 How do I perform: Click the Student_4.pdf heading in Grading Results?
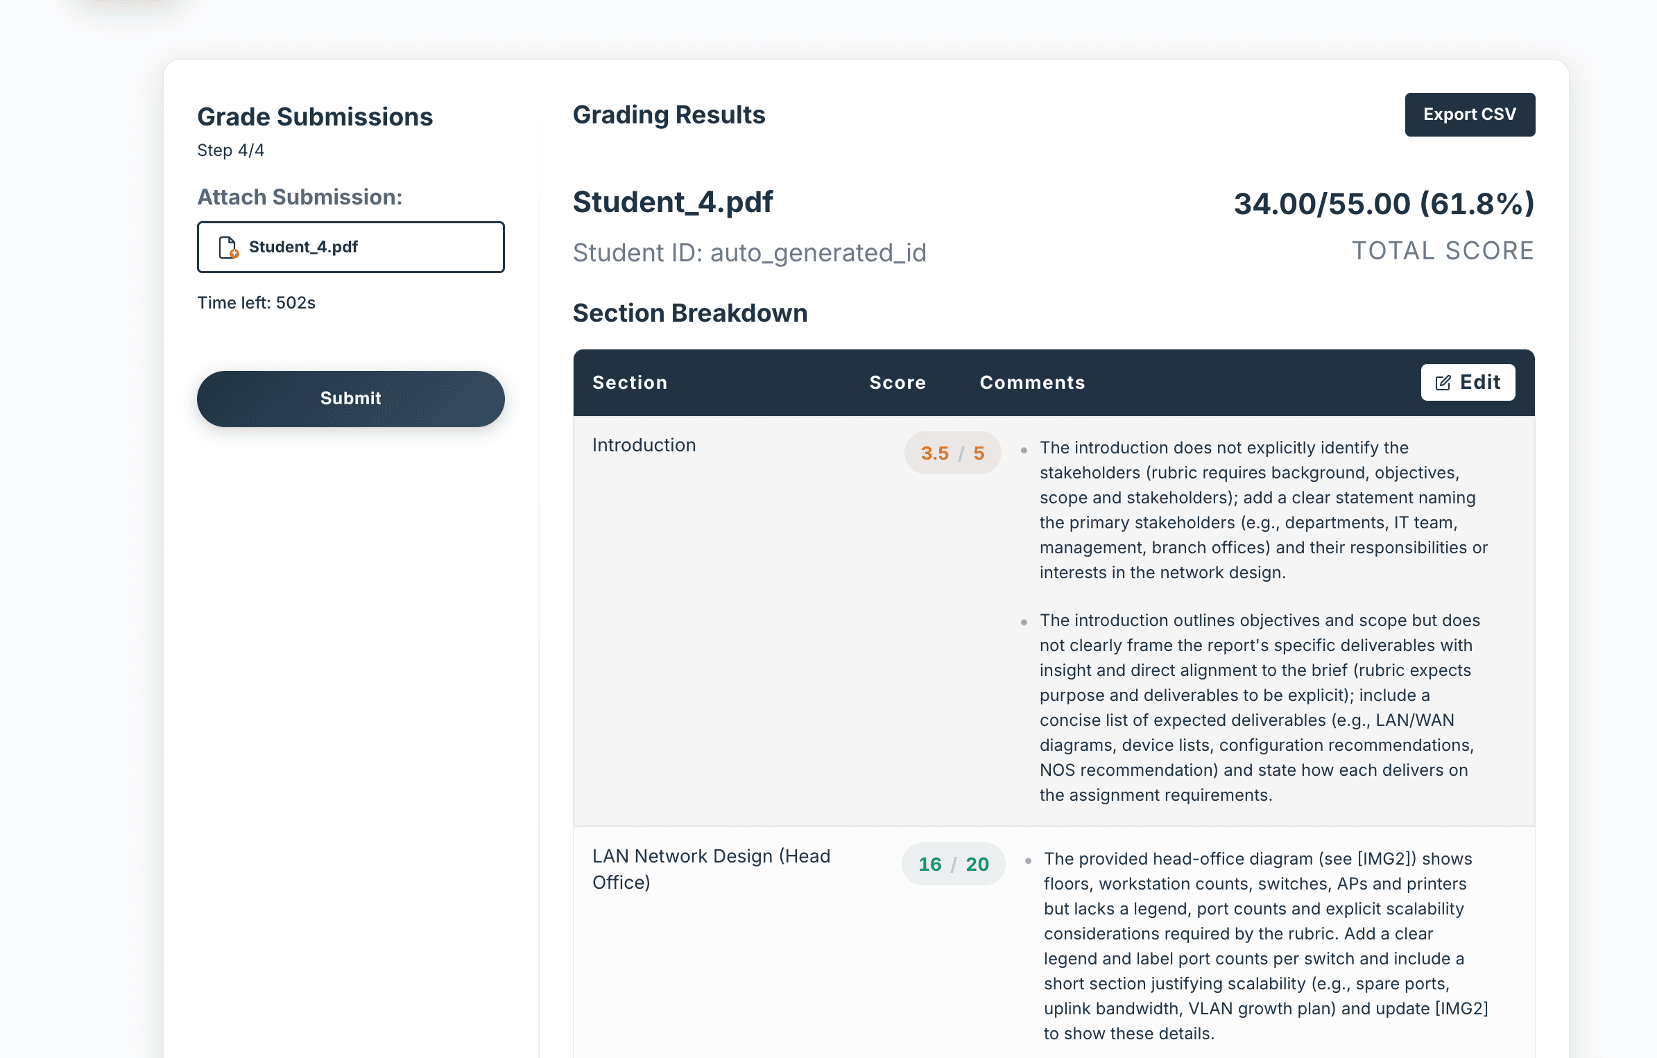tap(672, 202)
